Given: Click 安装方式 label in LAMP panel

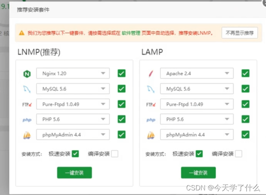Looking at the screenshot, I should (156, 154).
